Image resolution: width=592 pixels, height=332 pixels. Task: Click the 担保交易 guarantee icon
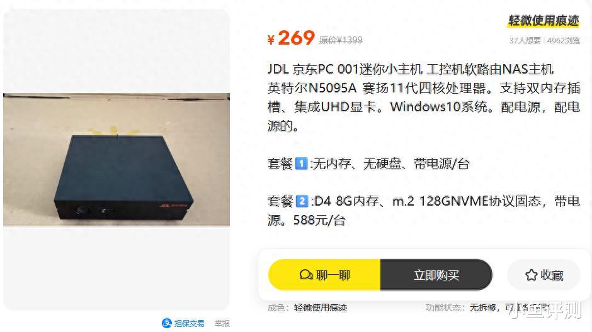pos(166,323)
